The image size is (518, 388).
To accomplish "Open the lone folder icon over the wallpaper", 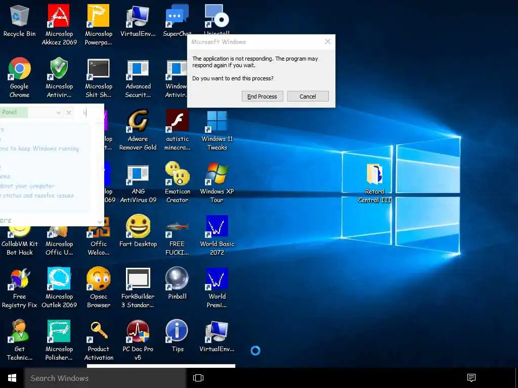I will tap(375, 182).
